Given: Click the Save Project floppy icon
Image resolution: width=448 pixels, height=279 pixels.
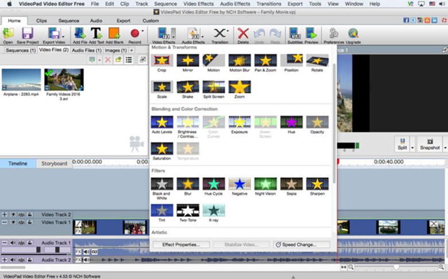Looking at the screenshot, I should 28,34.
